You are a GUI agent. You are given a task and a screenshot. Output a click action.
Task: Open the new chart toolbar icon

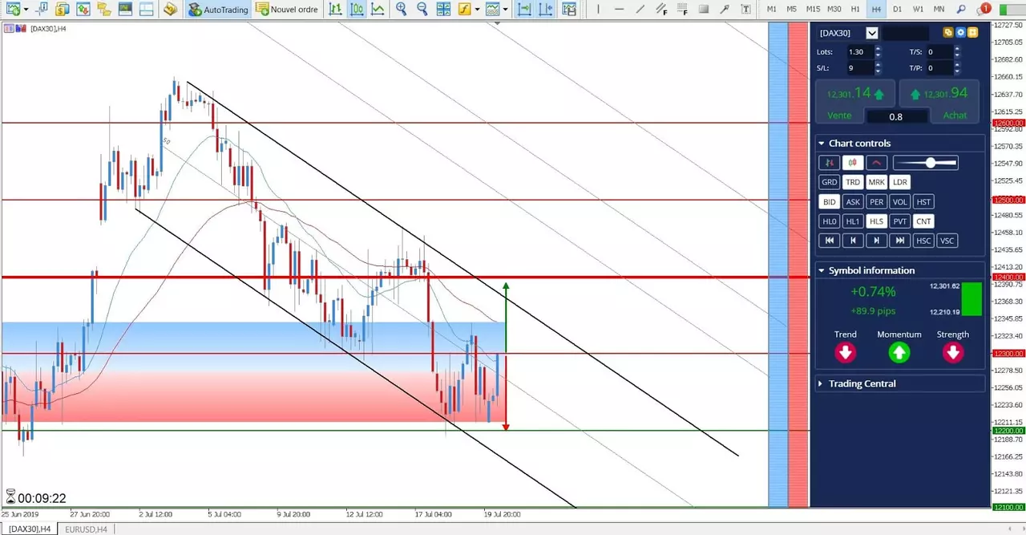tap(13, 10)
